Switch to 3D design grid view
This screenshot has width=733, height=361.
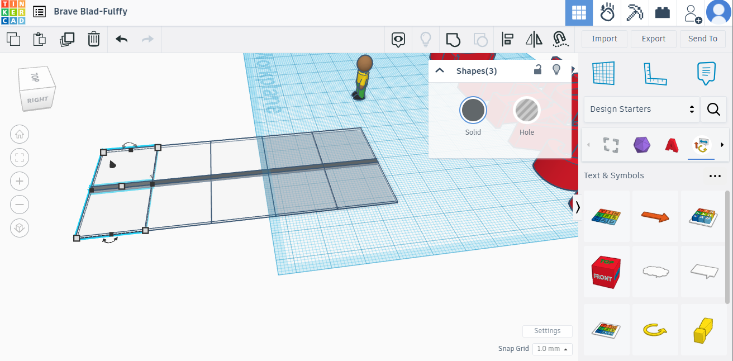579,13
